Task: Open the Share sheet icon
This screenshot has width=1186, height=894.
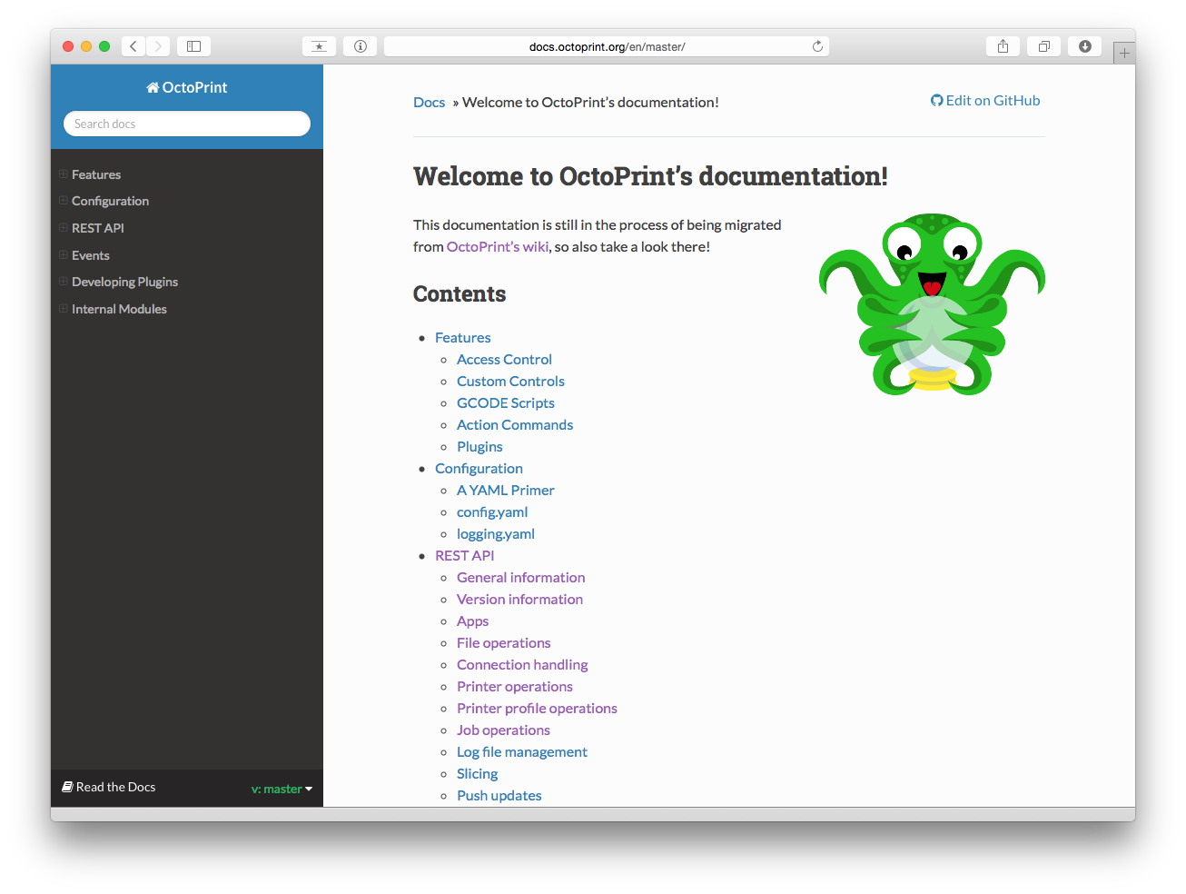Action: click(1003, 46)
